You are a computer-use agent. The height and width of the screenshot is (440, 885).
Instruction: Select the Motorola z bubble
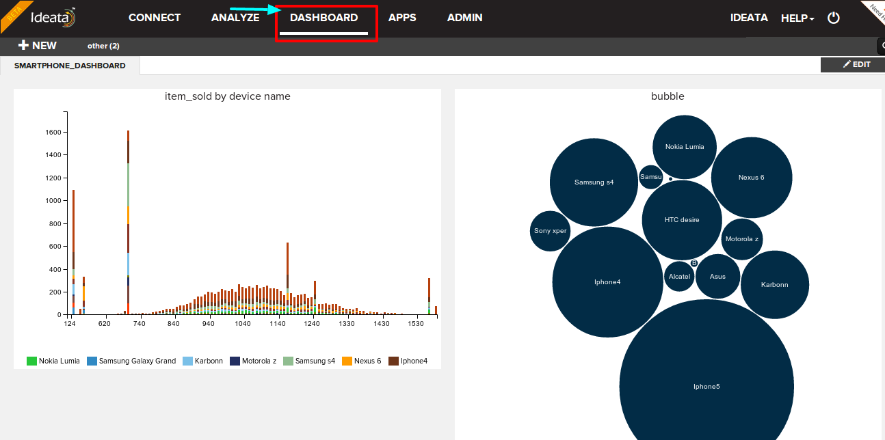point(742,239)
